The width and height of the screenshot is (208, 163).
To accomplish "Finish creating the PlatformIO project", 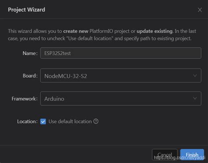I will [192, 155].
